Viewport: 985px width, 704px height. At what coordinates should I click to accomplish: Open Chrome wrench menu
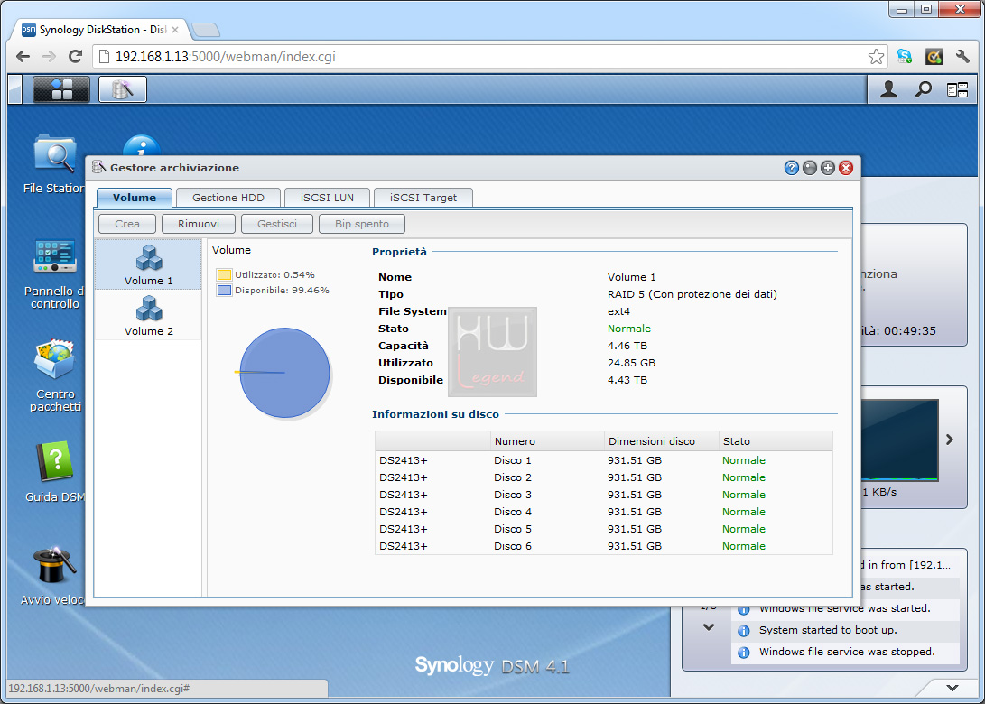pos(962,57)
